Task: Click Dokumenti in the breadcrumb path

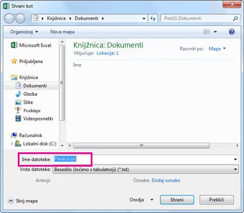Action: point(87,18)
